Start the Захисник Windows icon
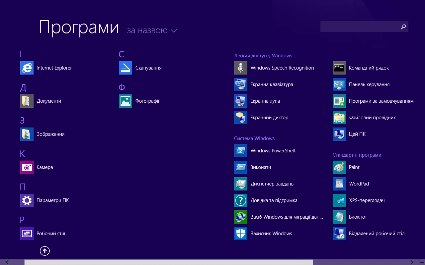The width and height of the screenshot is (425, 265). point(241,234)
